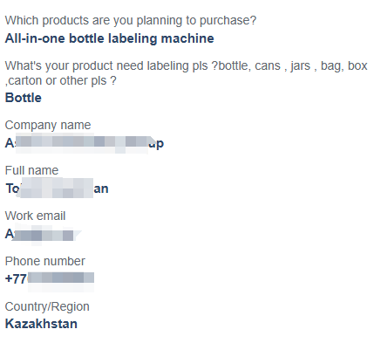Click the phone number starting with +77
Image resolution: width=381 pixels, height=343 pixels.
click(x=50, y=279)
